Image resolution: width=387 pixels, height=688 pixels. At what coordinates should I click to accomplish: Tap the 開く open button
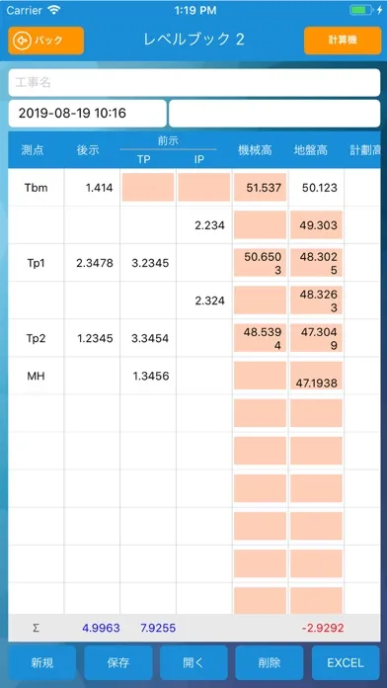coord(193,662)
